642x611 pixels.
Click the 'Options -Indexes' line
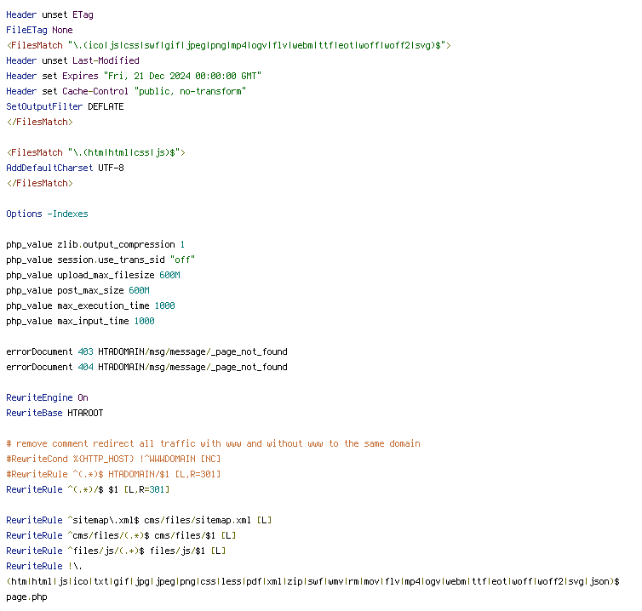pyautogui.click(x=47, y=214)
